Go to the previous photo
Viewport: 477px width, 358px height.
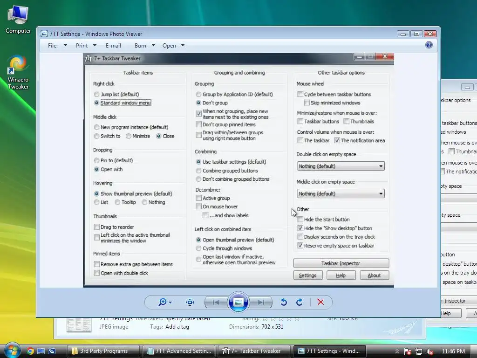click(x=216, y=302)
